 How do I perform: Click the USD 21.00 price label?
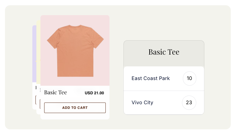pos(94,93)
